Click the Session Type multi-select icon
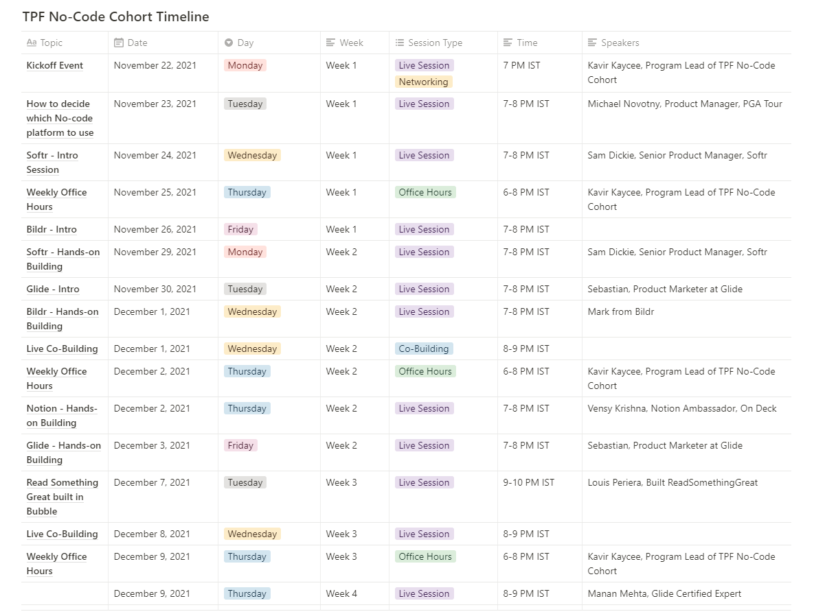Screen dimensions: 814x614 tap(400, 43)
